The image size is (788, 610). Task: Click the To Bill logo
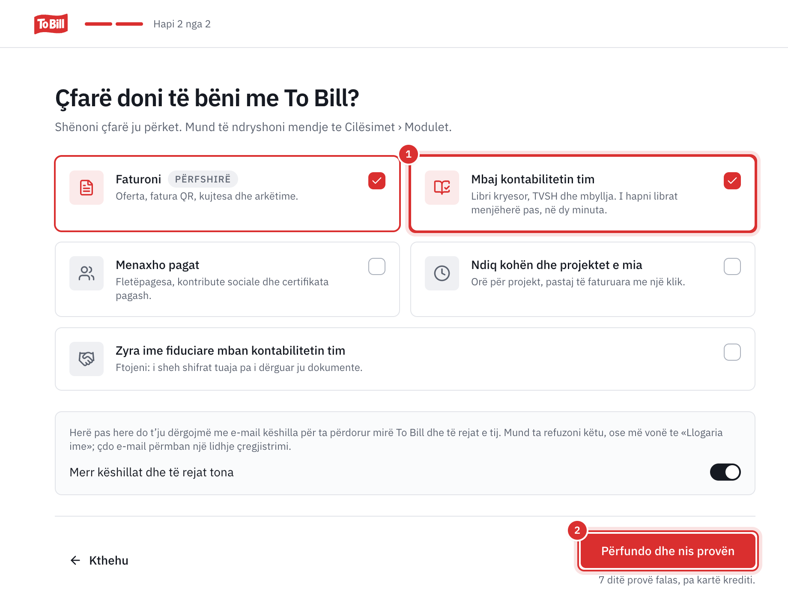pos(51,24)
